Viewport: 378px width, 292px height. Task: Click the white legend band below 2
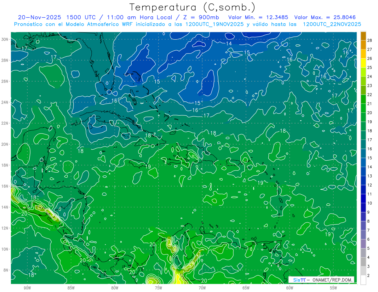click(x=363, y=280)
